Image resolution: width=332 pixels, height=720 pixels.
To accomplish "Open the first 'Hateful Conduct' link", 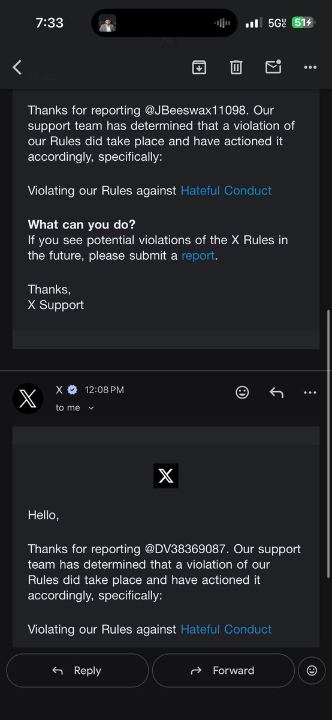I will point(226,191).
